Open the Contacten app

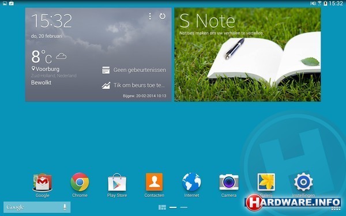(x=154, y=182)
